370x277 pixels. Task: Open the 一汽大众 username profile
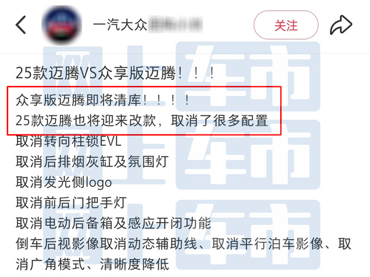(x=120, y=24)
